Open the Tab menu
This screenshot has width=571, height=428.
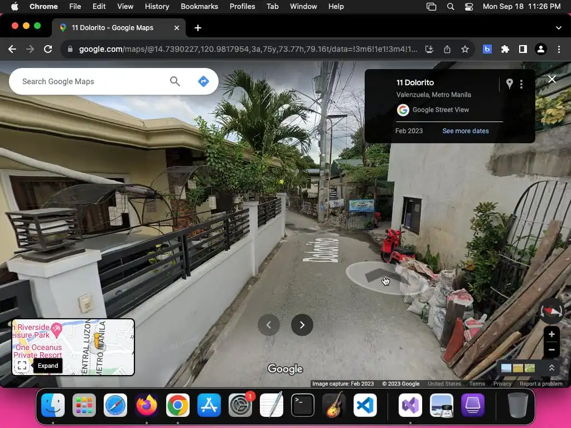point(272,6)
